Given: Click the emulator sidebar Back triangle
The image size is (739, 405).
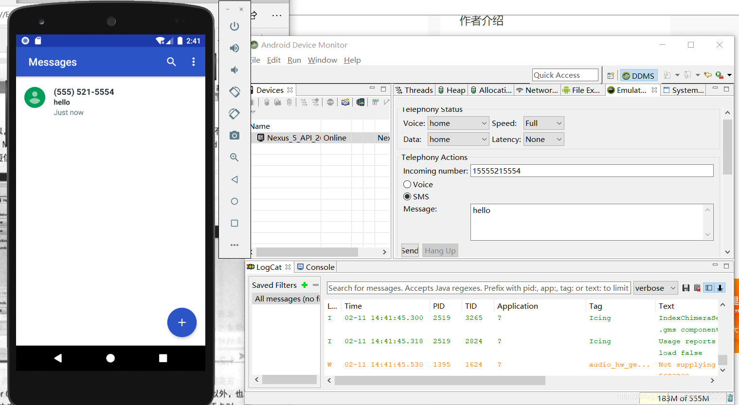Looking at the screenshot, I should (x=234, y=179).
